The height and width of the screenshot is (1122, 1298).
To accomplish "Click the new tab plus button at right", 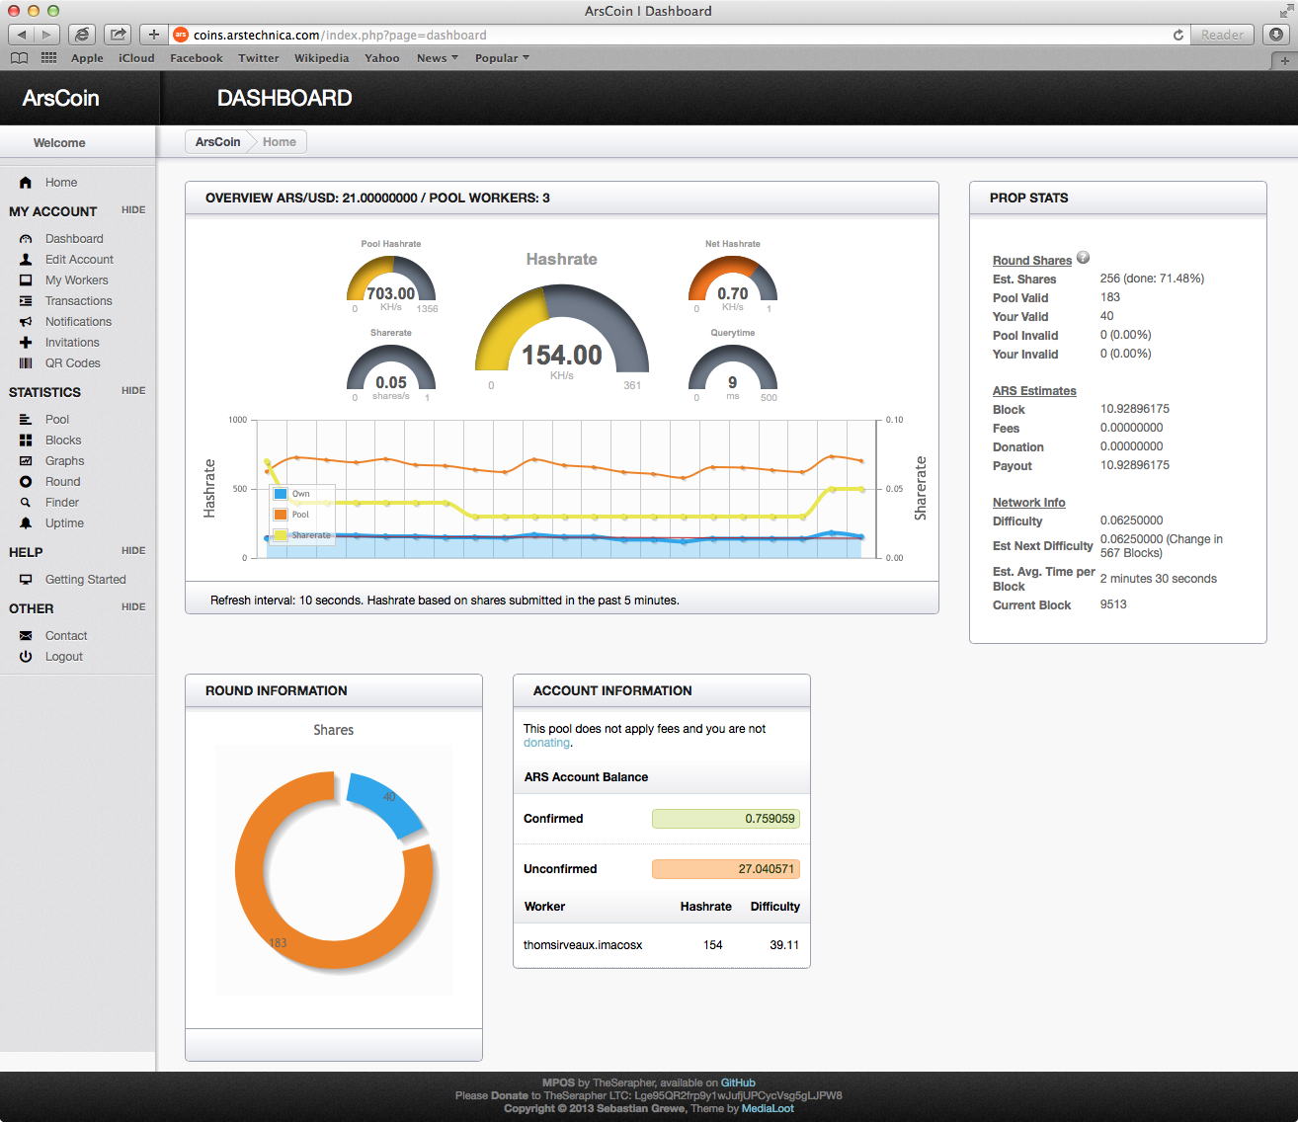I will (1284, 60).
